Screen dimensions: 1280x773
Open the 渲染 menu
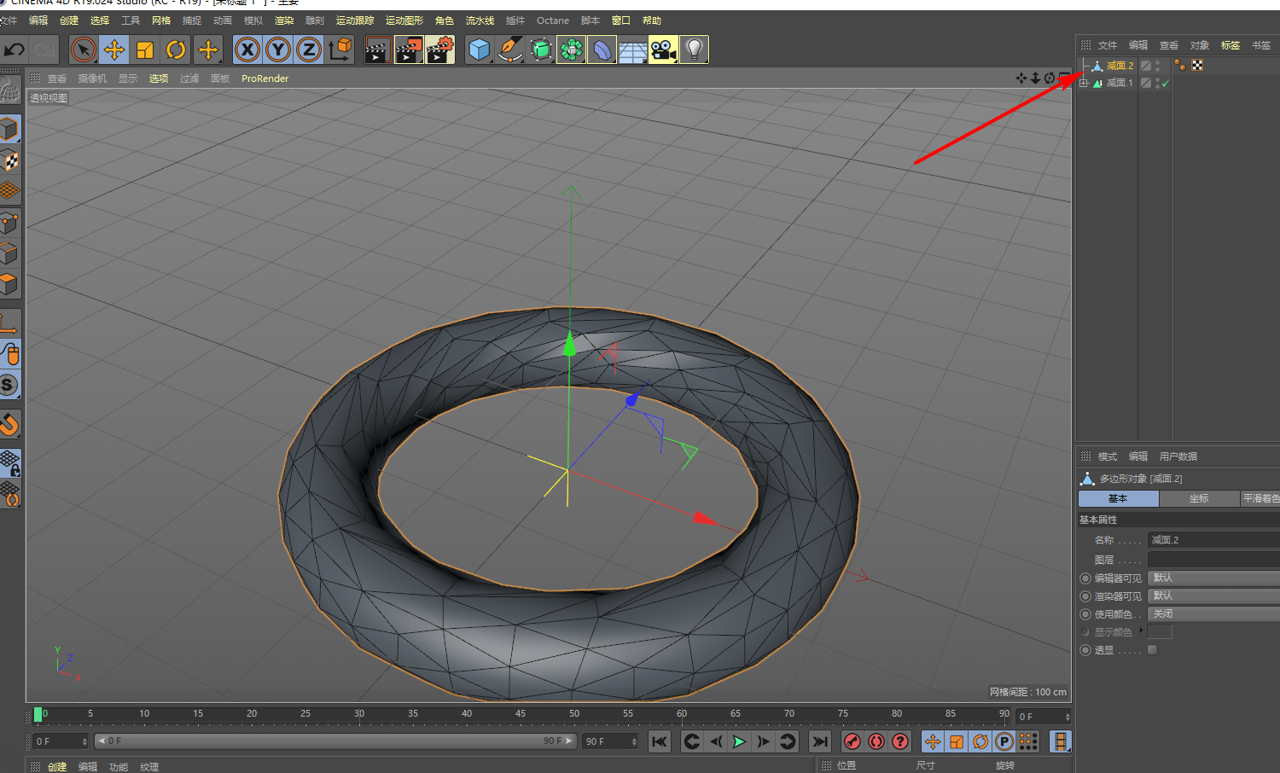point(284,20)
